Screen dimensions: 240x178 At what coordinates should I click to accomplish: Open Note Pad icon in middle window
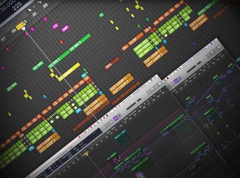click(153, 89)
